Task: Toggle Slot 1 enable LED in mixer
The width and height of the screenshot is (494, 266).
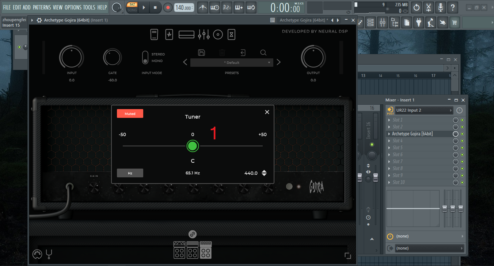Action: pyautogui.click(x=462, y=120)
